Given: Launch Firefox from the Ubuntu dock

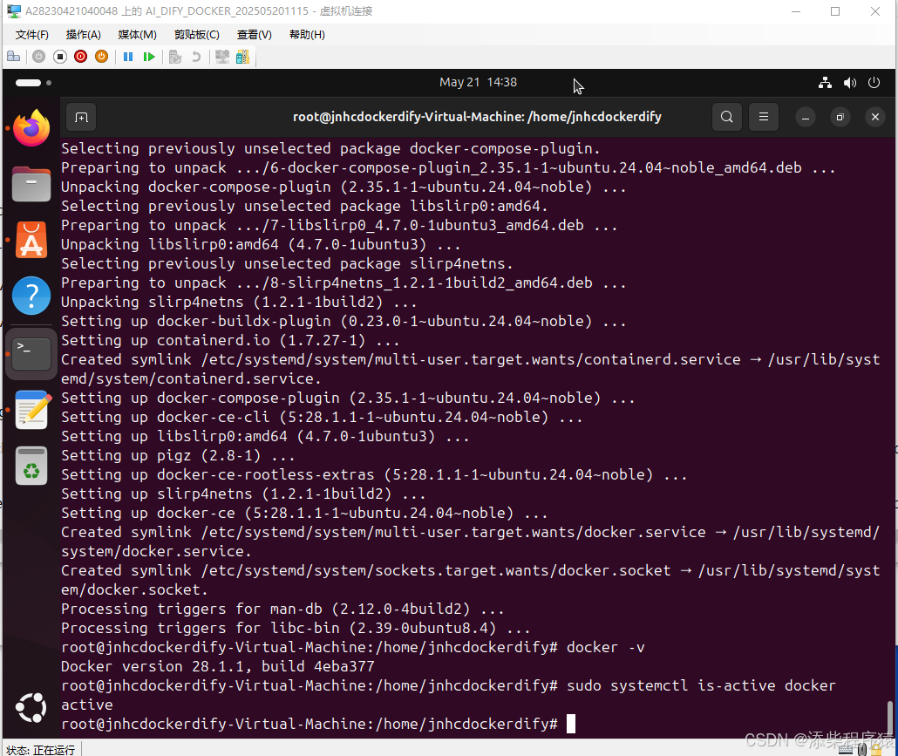Looking at the screenshot, I should tap(31, 127).
